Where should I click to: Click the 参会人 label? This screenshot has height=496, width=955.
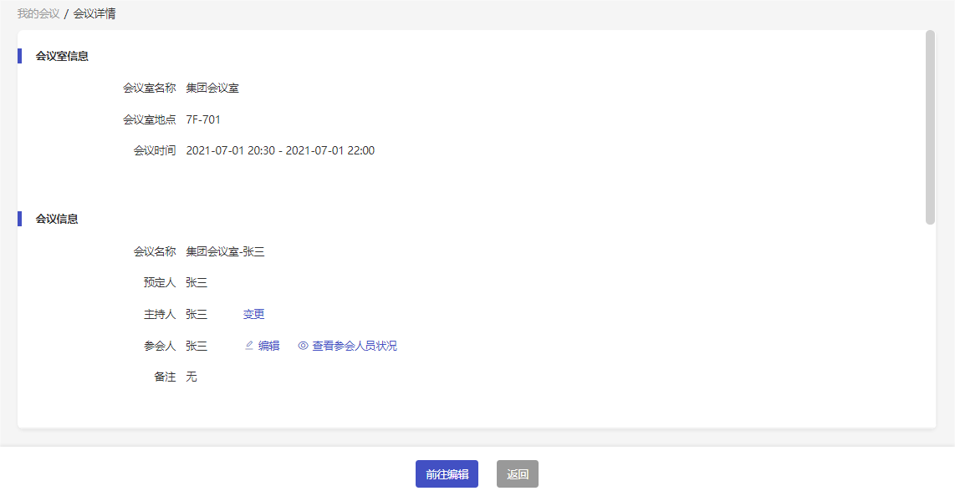click(x=160, y=346)
